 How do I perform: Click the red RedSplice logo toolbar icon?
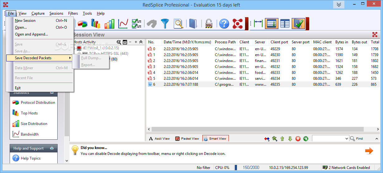point(238,24)
